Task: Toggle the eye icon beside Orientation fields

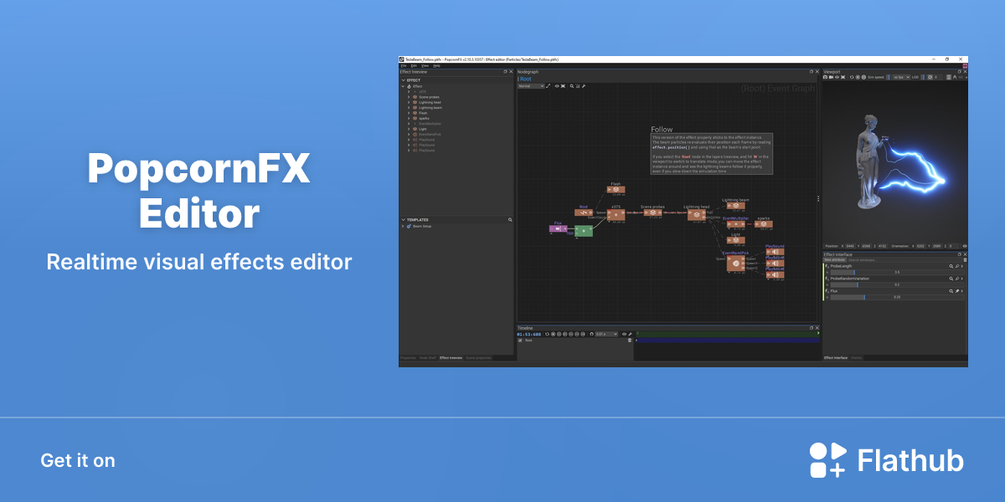Action: click(965, 246)
